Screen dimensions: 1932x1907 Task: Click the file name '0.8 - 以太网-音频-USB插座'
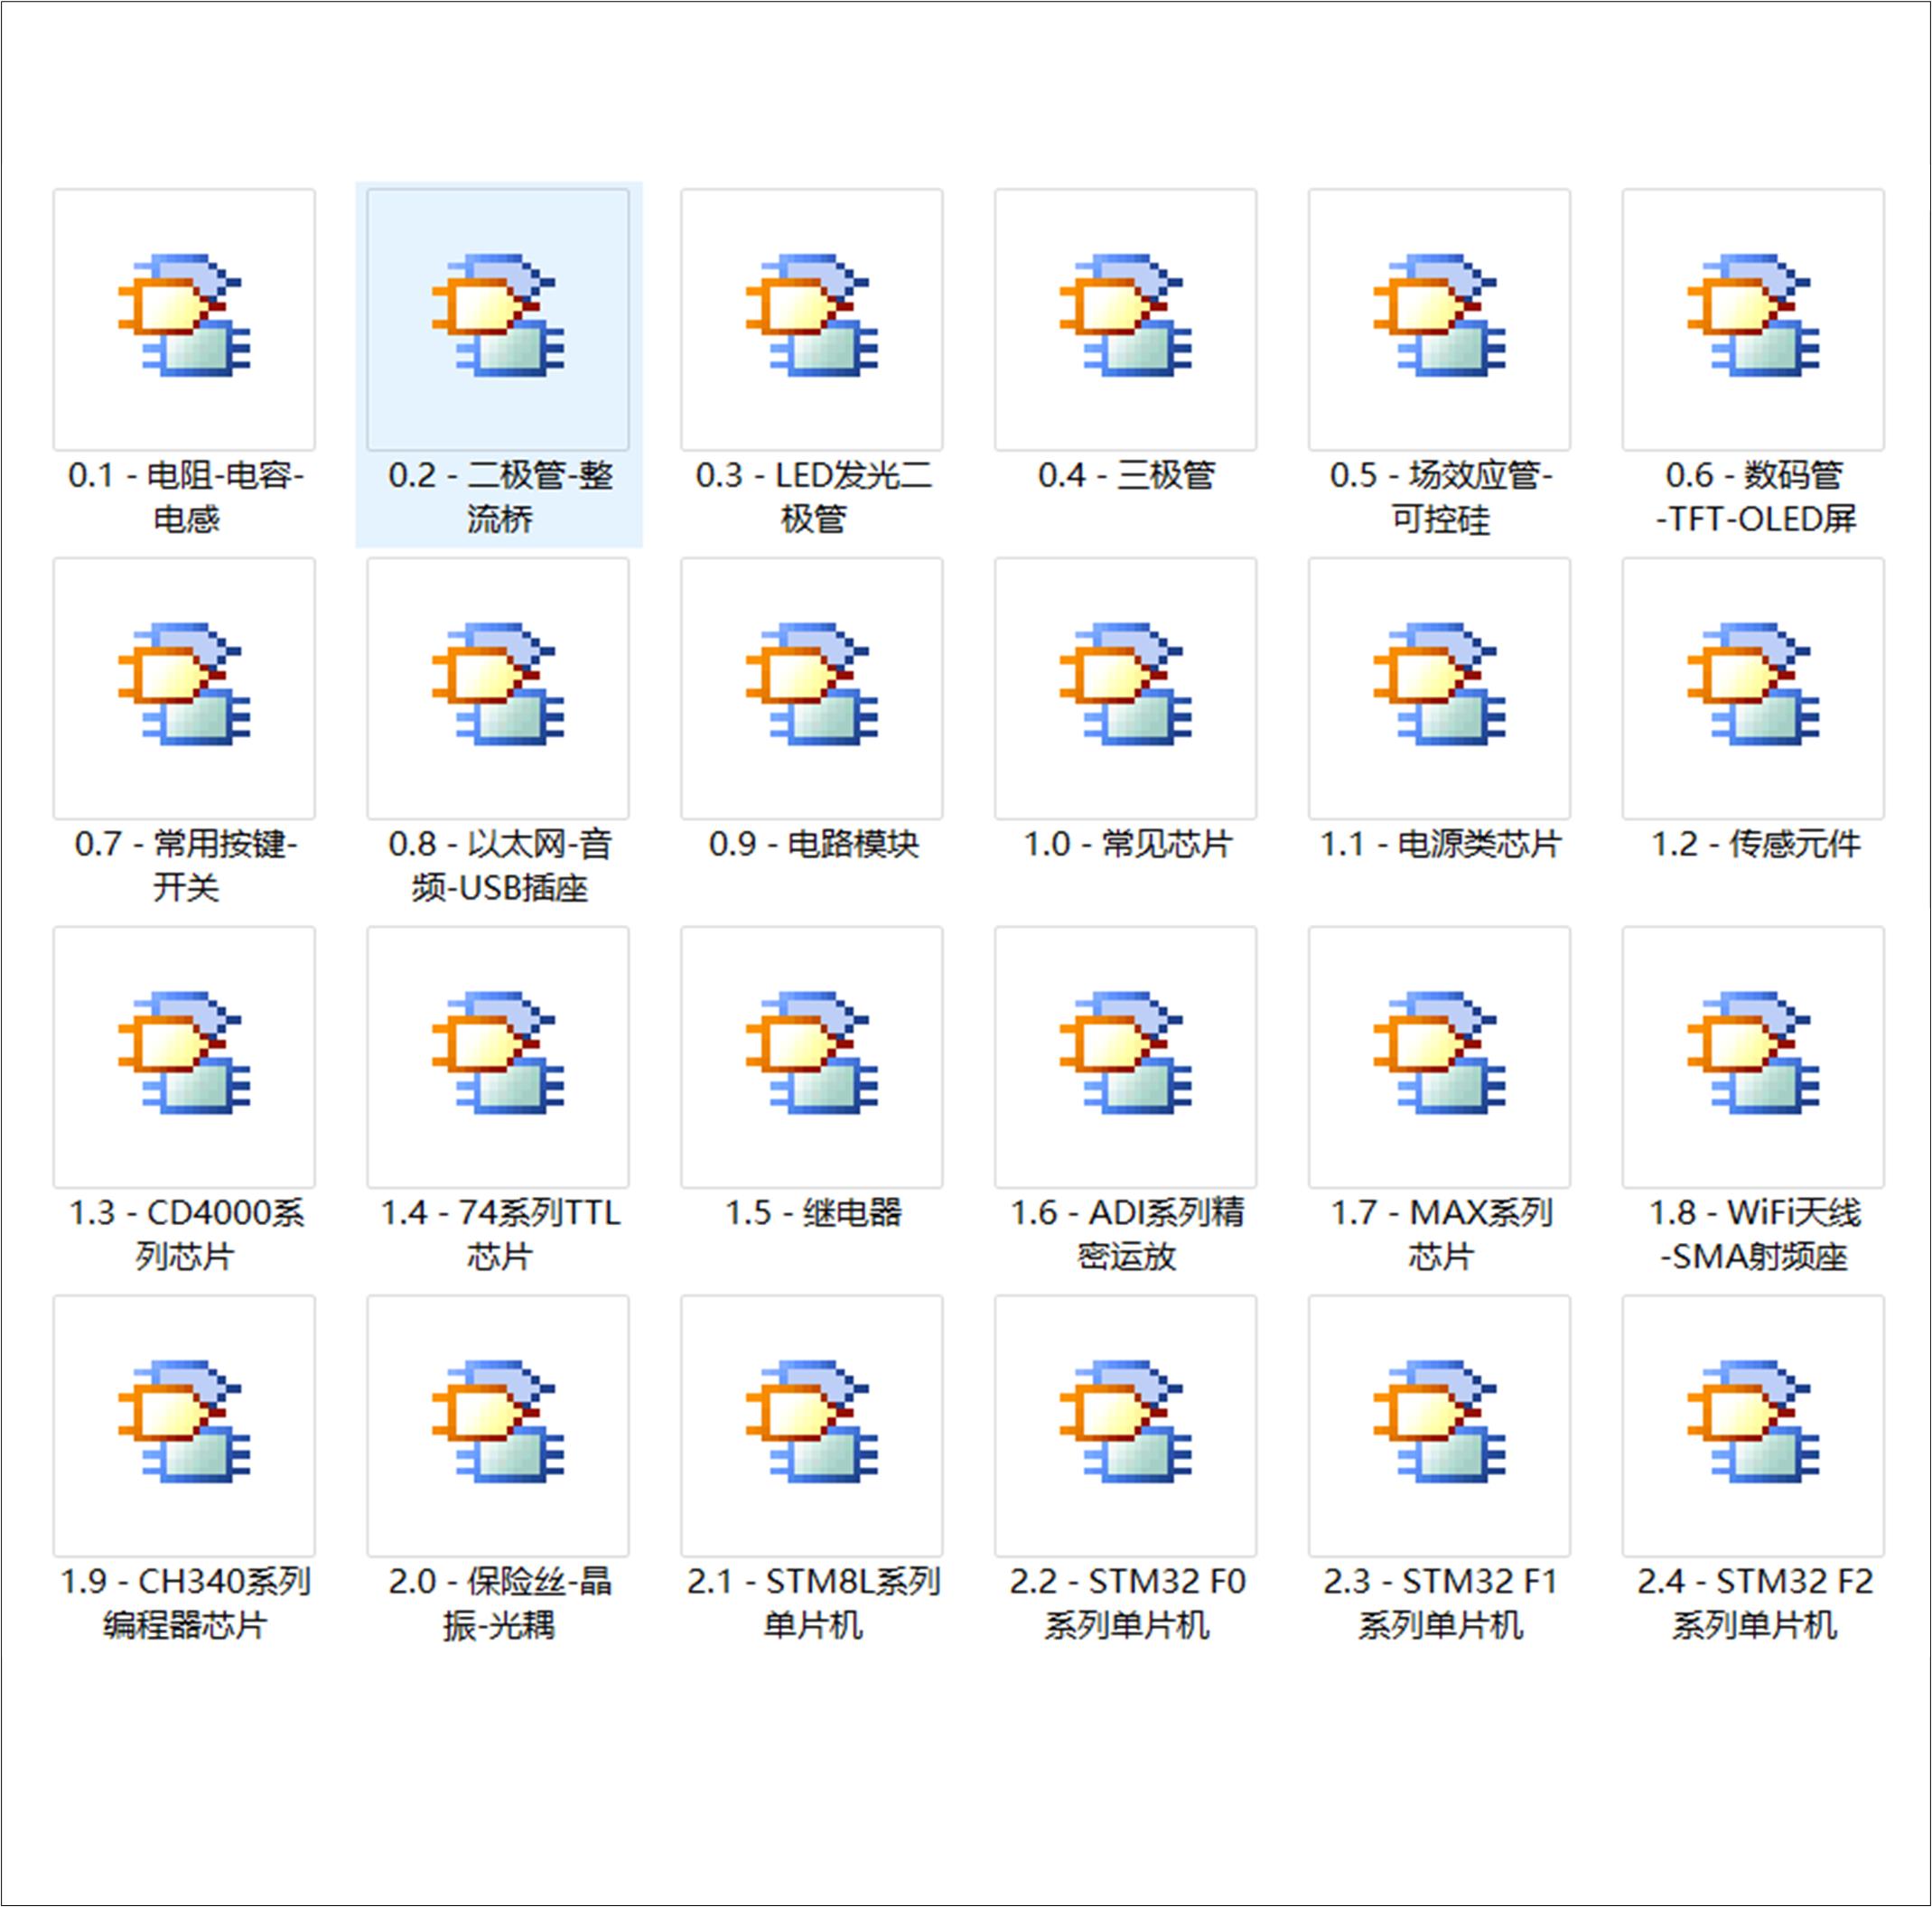[x=499, y=865]
